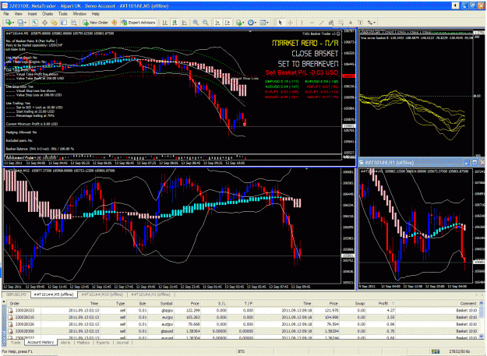Open the Indicators list icon
This screenshot has height=356, width=487.
point(238,23)
